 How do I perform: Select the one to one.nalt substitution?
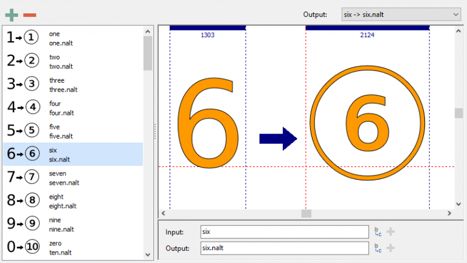(73, 38)
